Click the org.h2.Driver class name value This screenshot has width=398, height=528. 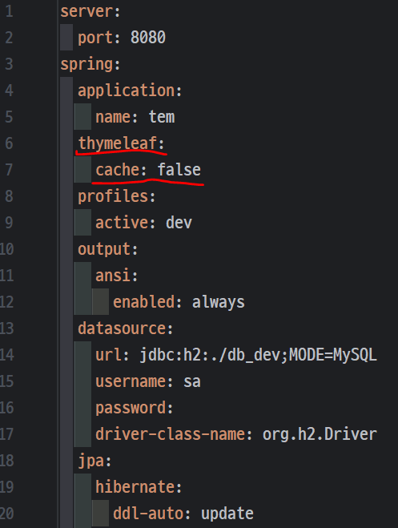tap(320, 434)
